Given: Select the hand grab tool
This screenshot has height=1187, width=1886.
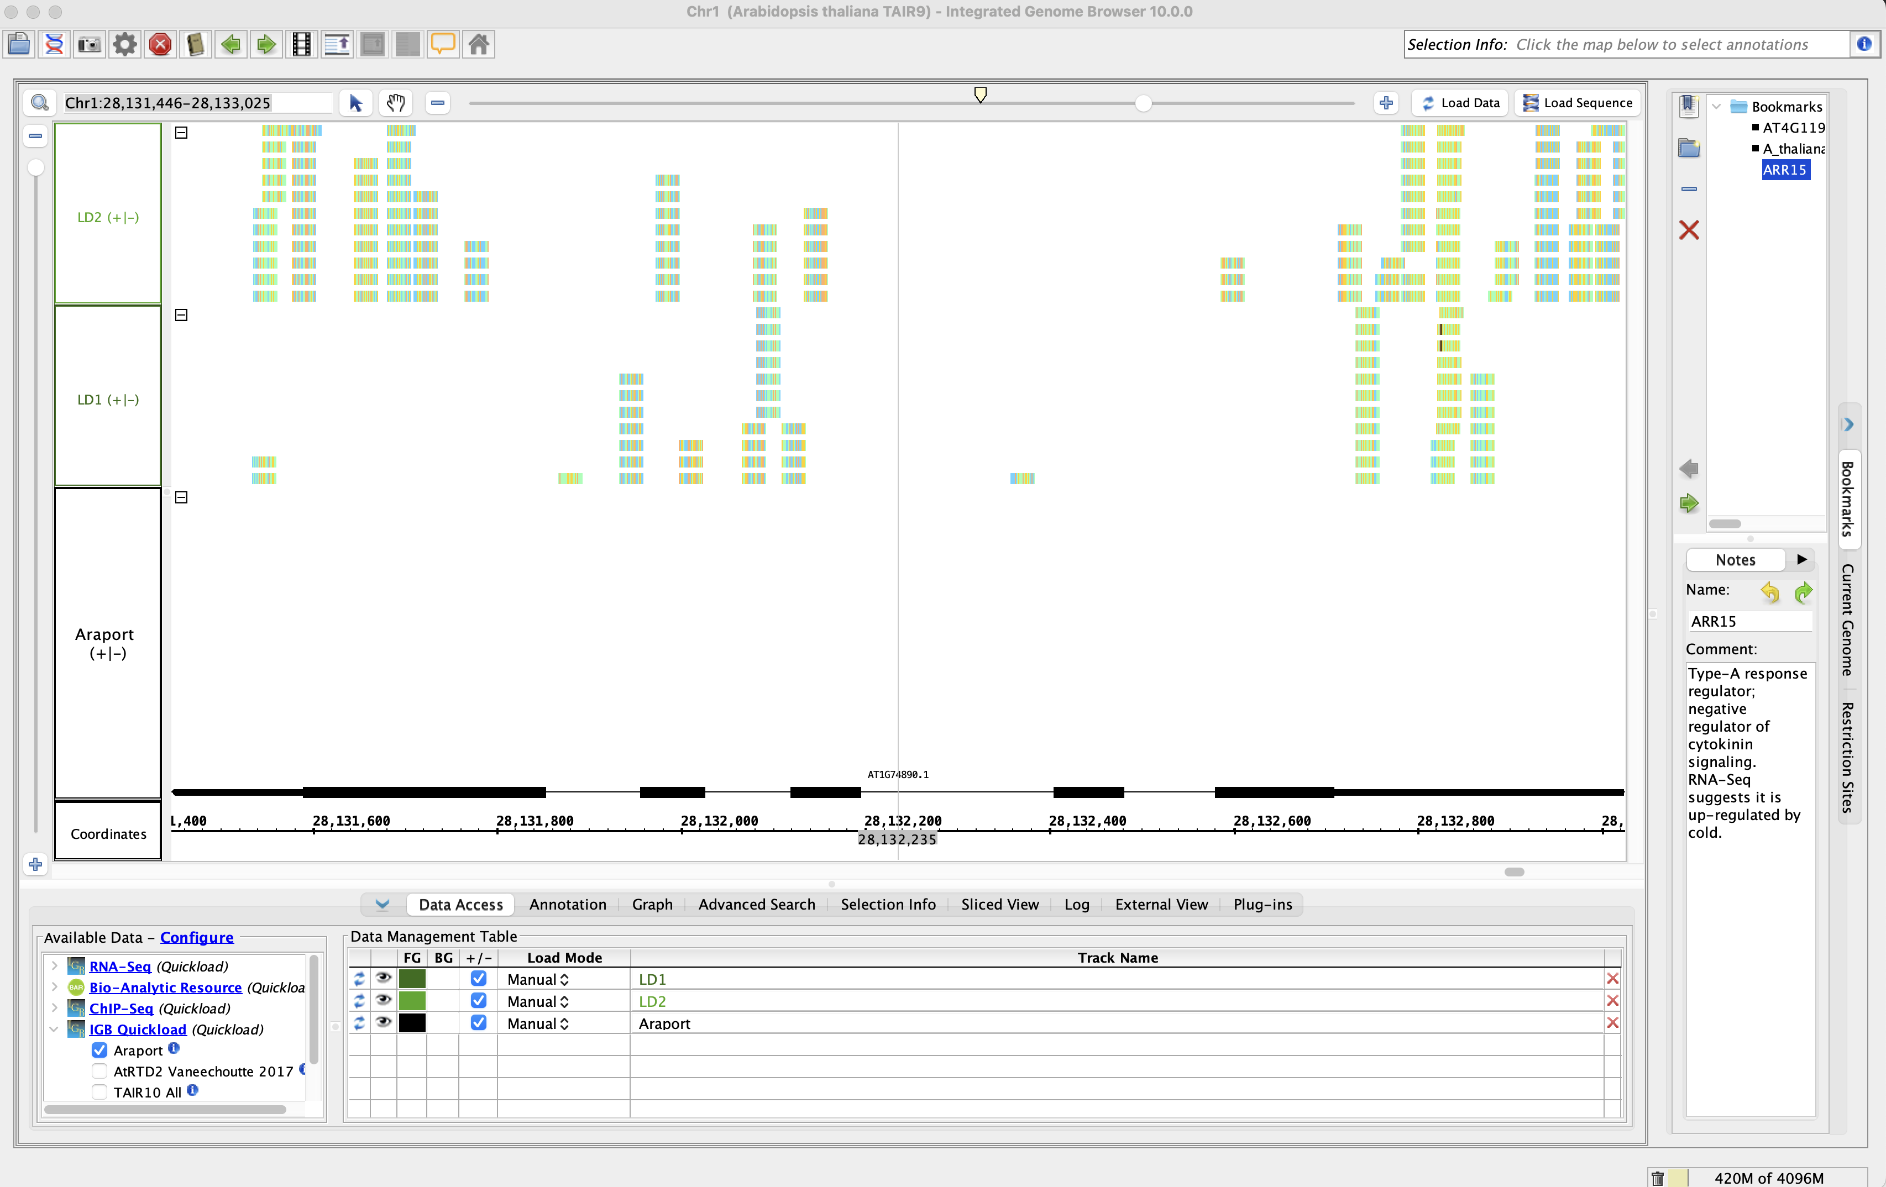Looking at the screenshot, I should click(396, 103).
